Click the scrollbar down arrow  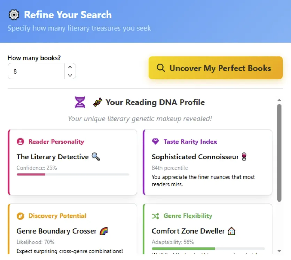click(x=279, y=251)
